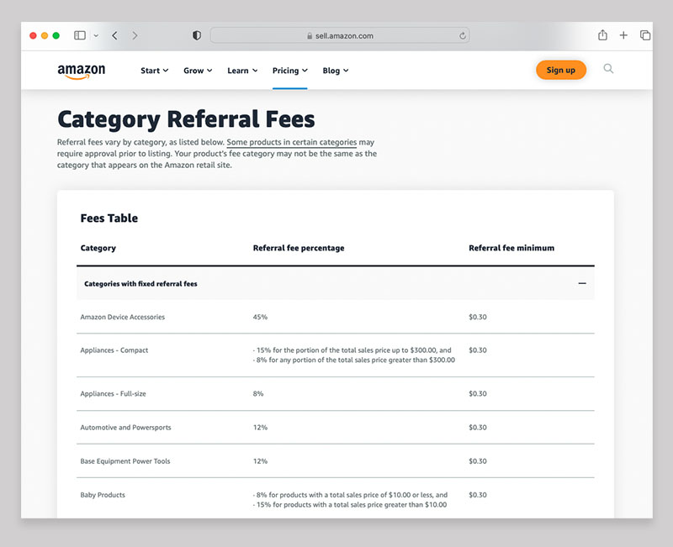Click the 'Baby Products' category

[x=103, y=495]
